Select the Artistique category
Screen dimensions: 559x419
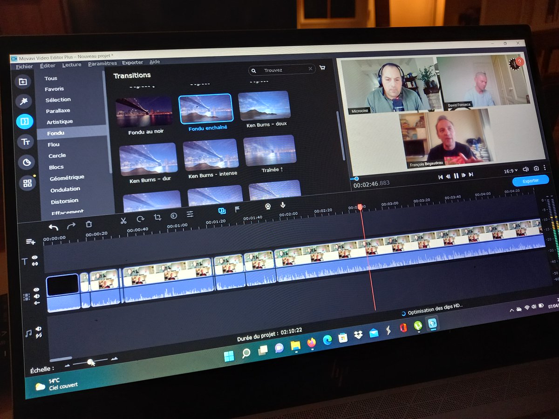tap(60, 122)
